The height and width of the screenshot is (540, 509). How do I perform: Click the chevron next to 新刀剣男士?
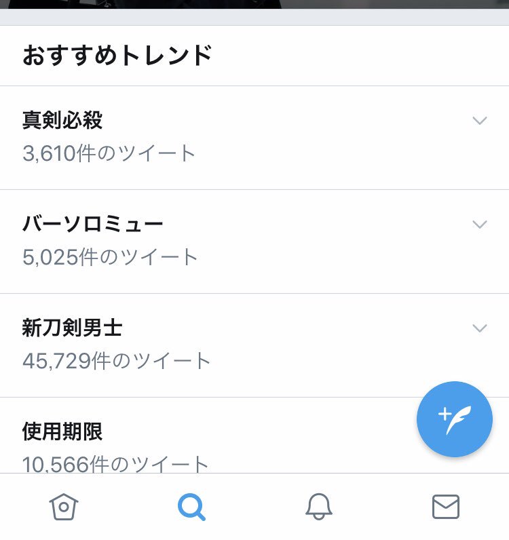(479, 328)
